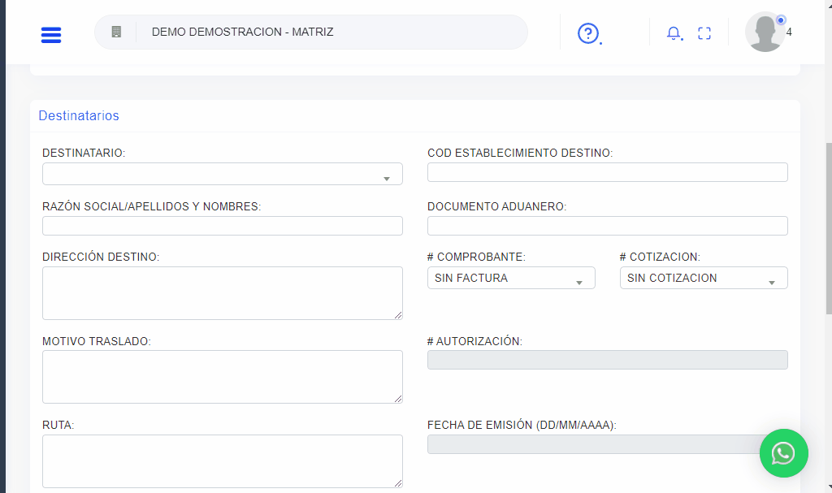Screen dimensions: 832x493
Task: Select the DEMO DEMOSTRACION - MATRIZ company selector
Action: (x=325, y=32)
